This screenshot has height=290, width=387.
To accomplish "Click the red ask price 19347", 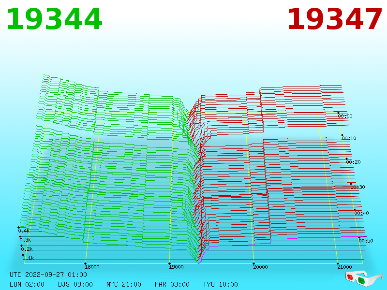I will (335, 19).
